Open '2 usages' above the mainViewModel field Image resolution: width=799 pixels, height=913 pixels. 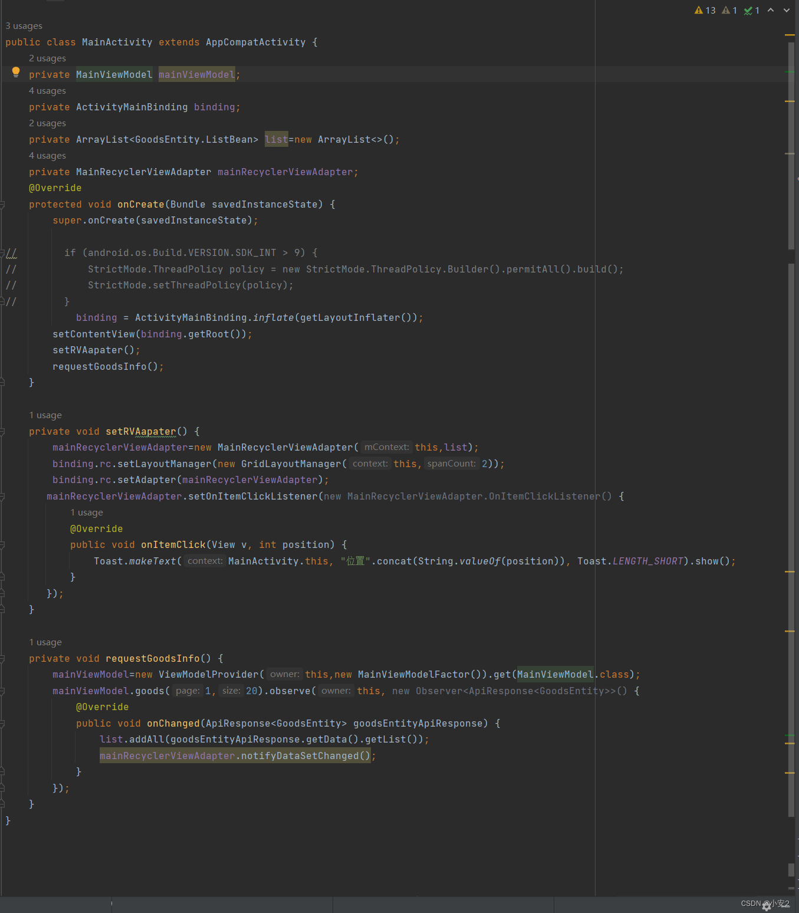47,58
